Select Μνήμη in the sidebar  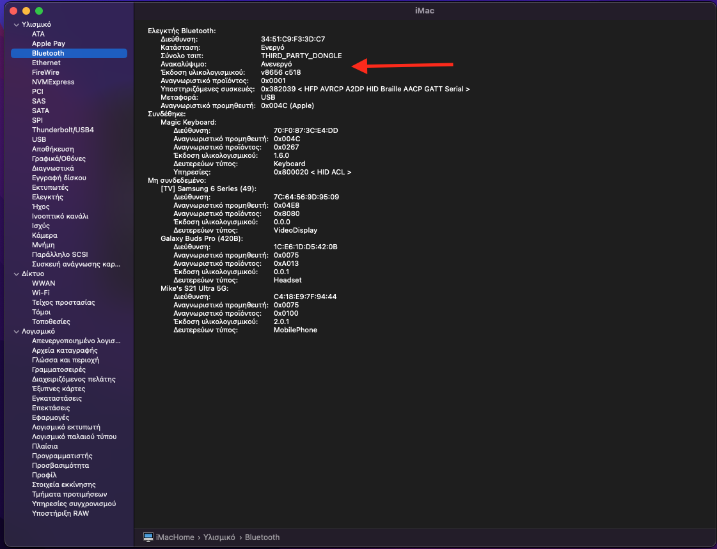[x=43, y=245]
